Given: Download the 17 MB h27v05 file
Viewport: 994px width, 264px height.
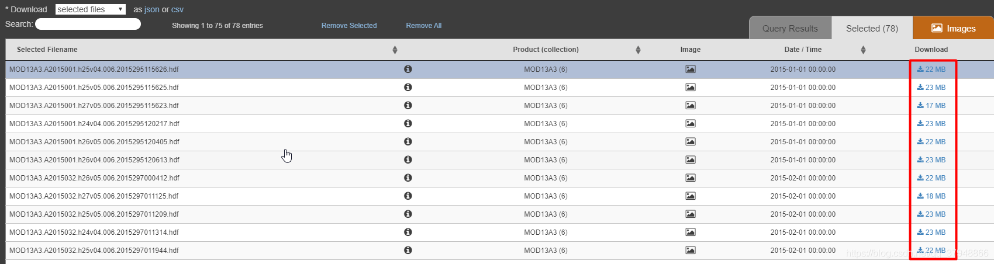Looking at the screenshot, I should click(x=931, y=106).
